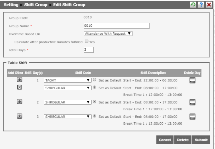Open day 1 SHREGULAR shift code dropdown

pos(68,88)
